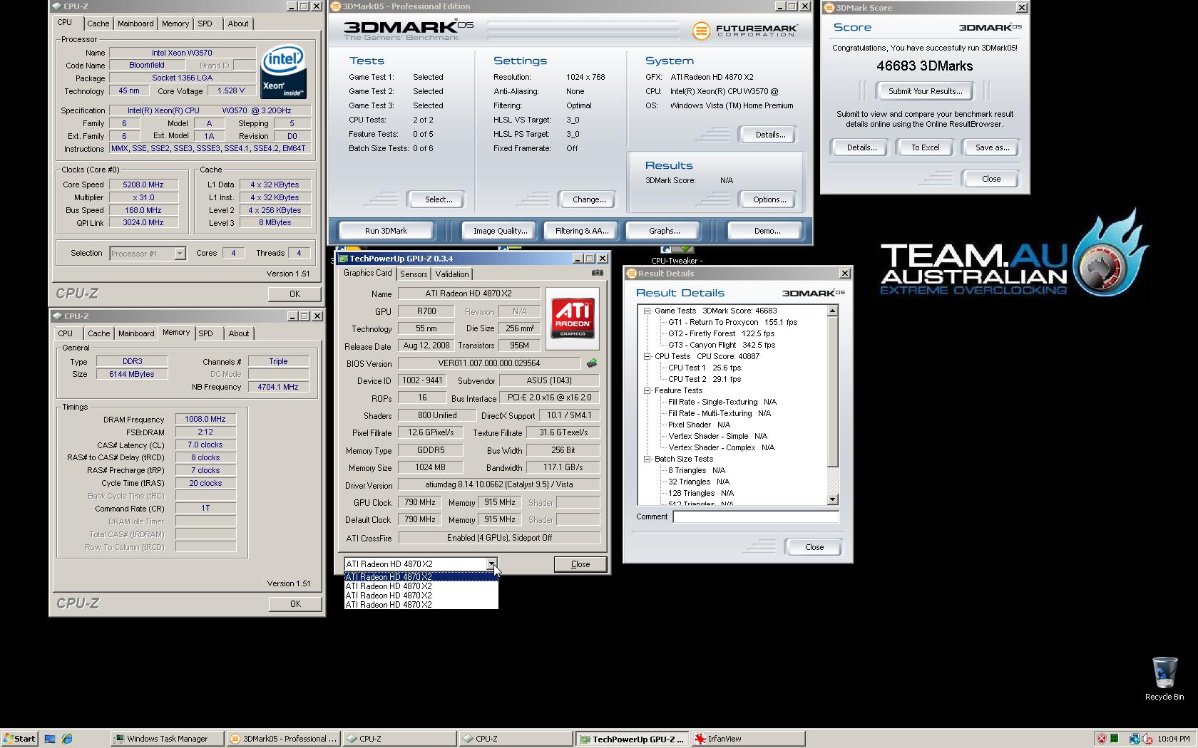
Task: Click the Intel Xeon inside logo in CPU-Z
Action: click(x=283, y=72)
